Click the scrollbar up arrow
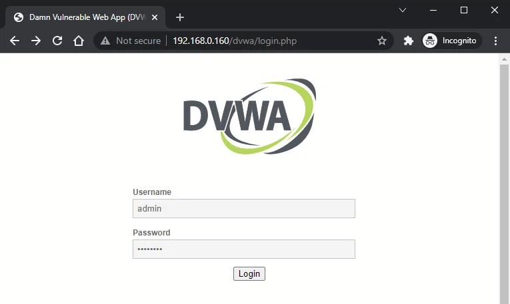 (505, 59)
